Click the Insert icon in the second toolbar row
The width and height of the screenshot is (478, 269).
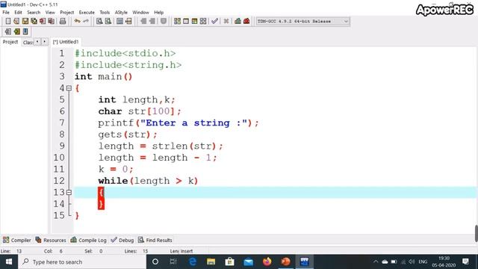pos(8,31)
